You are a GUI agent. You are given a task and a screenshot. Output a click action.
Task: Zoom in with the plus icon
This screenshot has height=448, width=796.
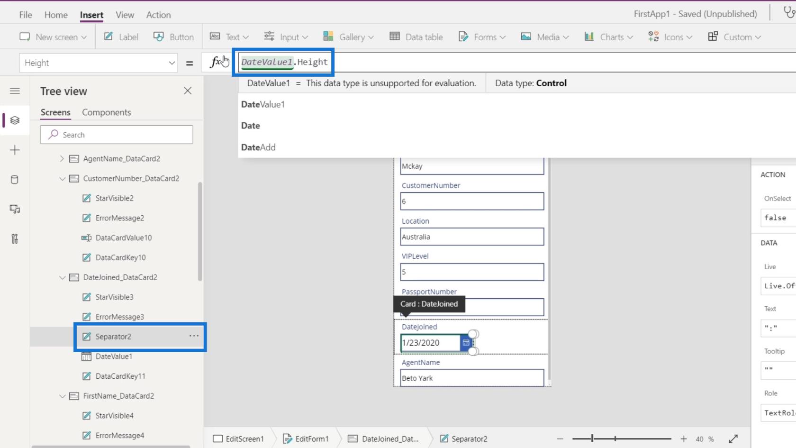[x=684, y=439]
